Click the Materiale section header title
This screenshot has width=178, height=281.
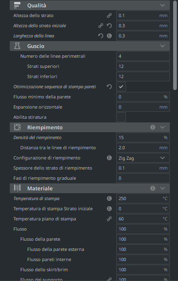(40, 189)
